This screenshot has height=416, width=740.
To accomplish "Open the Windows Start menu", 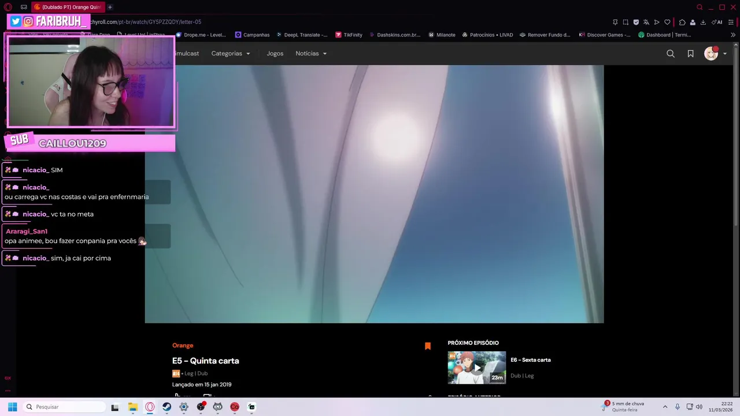I will pyautogui.click(x=12, y=407).
